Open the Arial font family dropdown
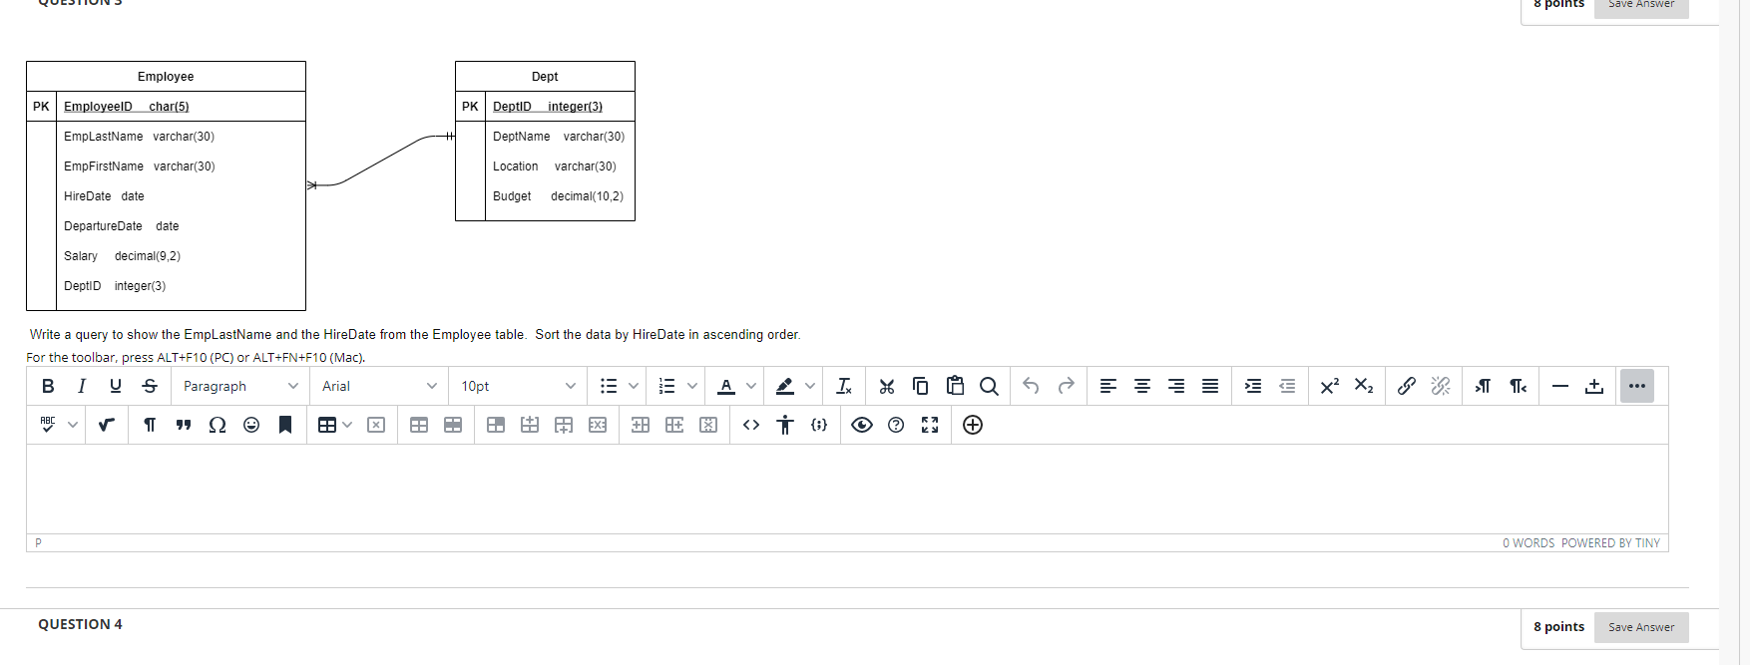Screen dimensions: 1750x665 (x=379, y=386)
